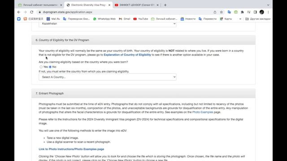Open the YouTube bookmark
287x161 pixels.
coord(140,19)
